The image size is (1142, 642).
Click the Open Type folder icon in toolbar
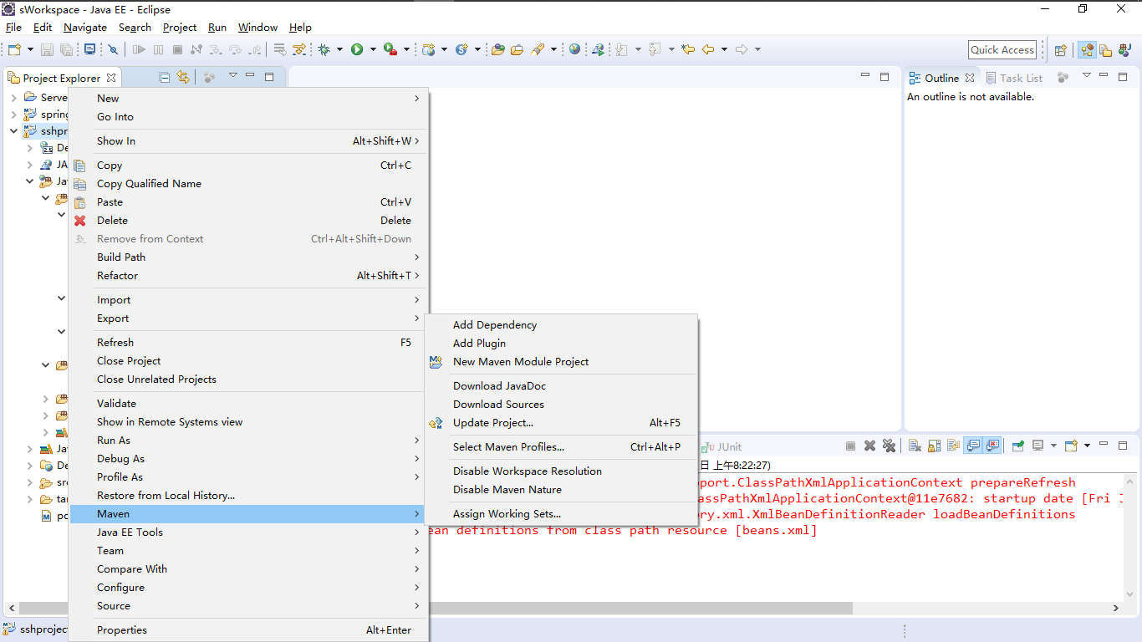498,49
